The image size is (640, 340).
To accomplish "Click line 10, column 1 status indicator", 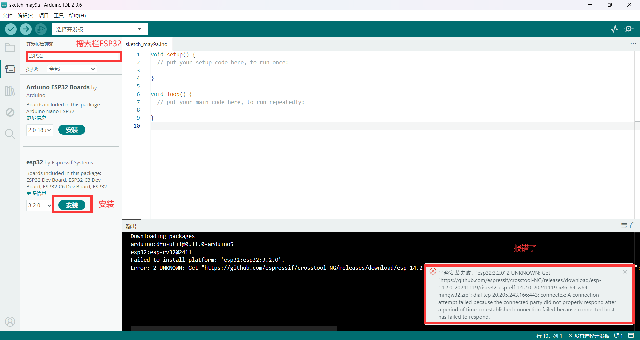I will click(x=549, y=336).
